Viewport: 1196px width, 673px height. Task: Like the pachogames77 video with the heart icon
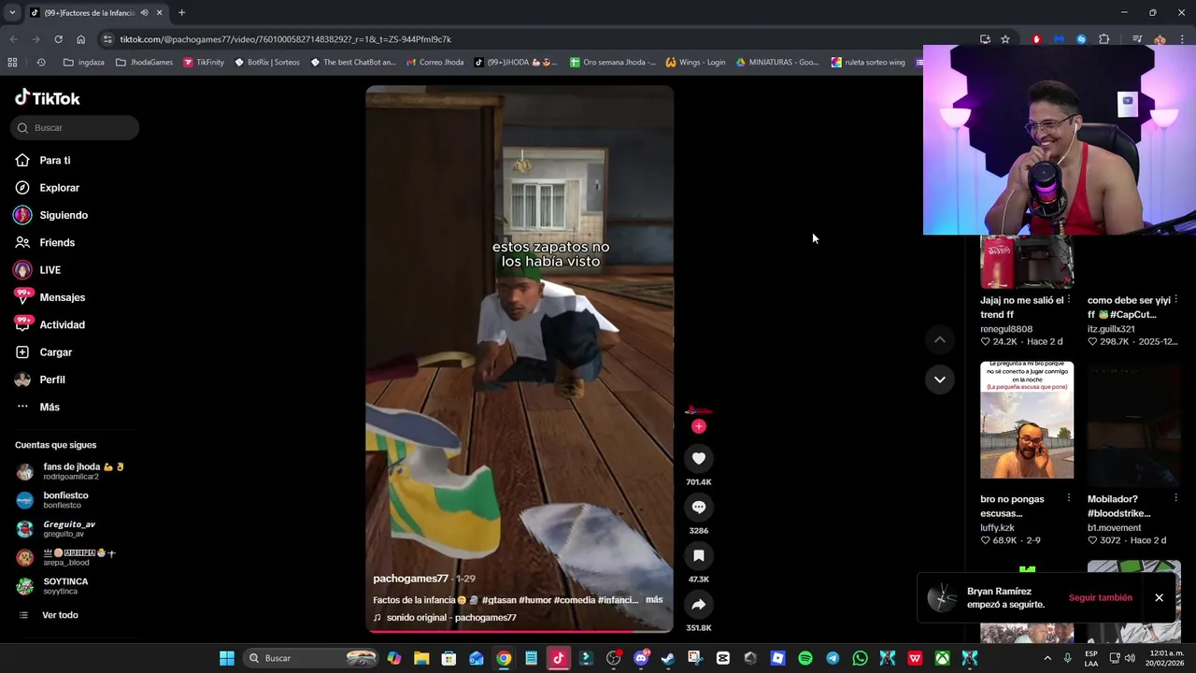pos(698,458)
